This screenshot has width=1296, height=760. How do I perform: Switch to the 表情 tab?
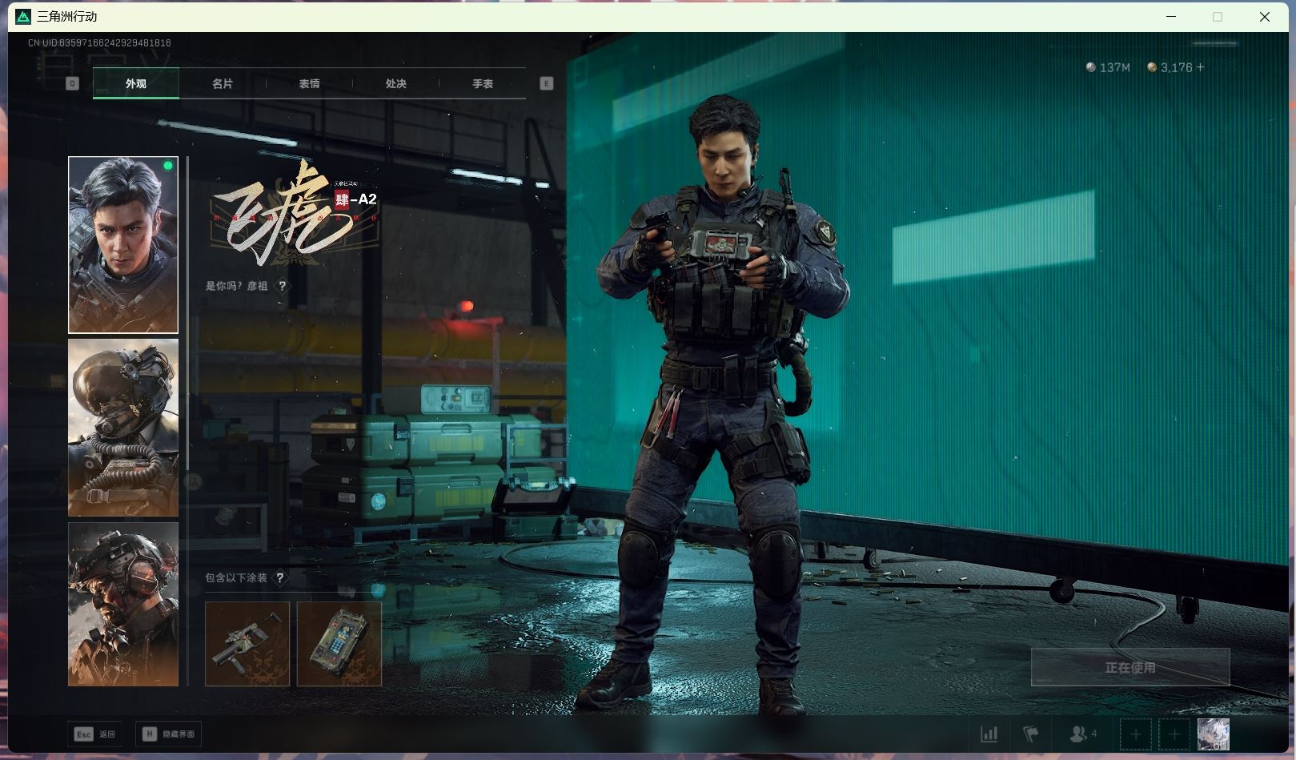309,83
